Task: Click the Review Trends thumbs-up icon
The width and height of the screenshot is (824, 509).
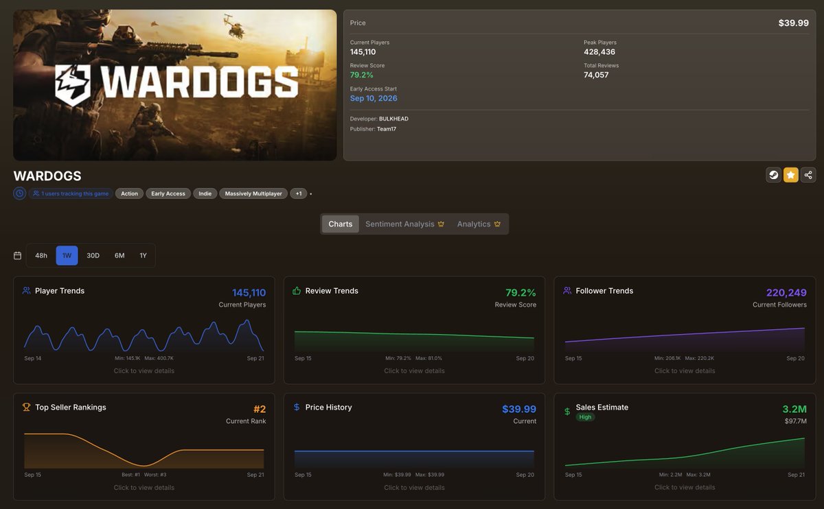Action: click(297, 291)
